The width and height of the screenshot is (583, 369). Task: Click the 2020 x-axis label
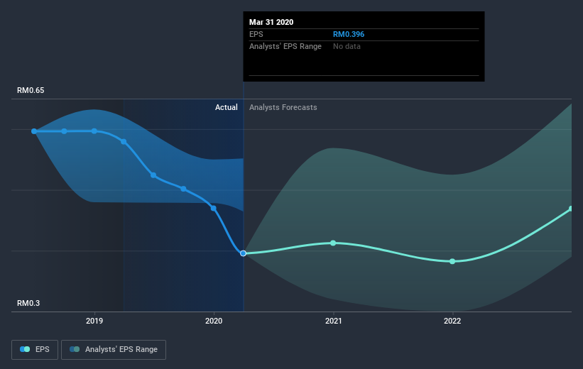214,321
